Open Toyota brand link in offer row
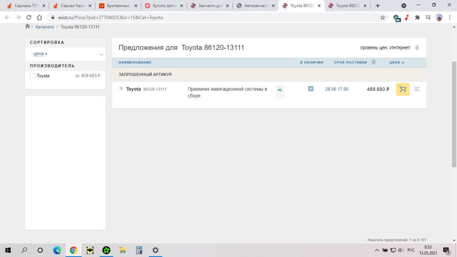 tap(134, 89)
